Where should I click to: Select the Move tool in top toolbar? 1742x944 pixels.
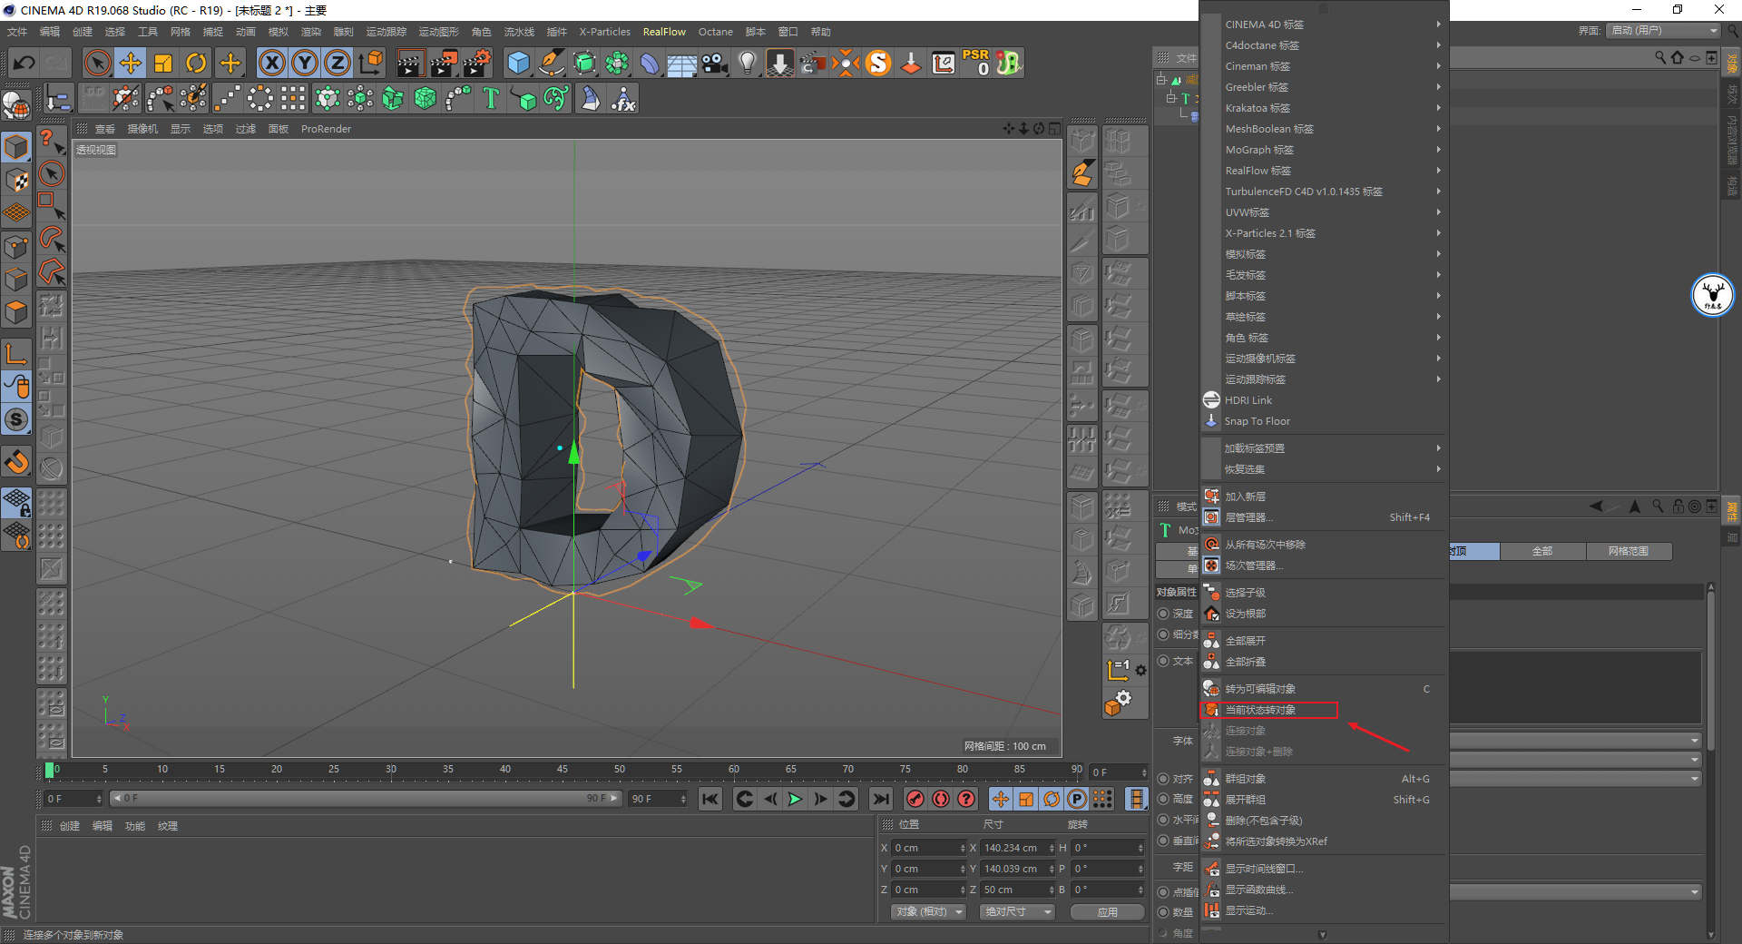pos(131,63)
